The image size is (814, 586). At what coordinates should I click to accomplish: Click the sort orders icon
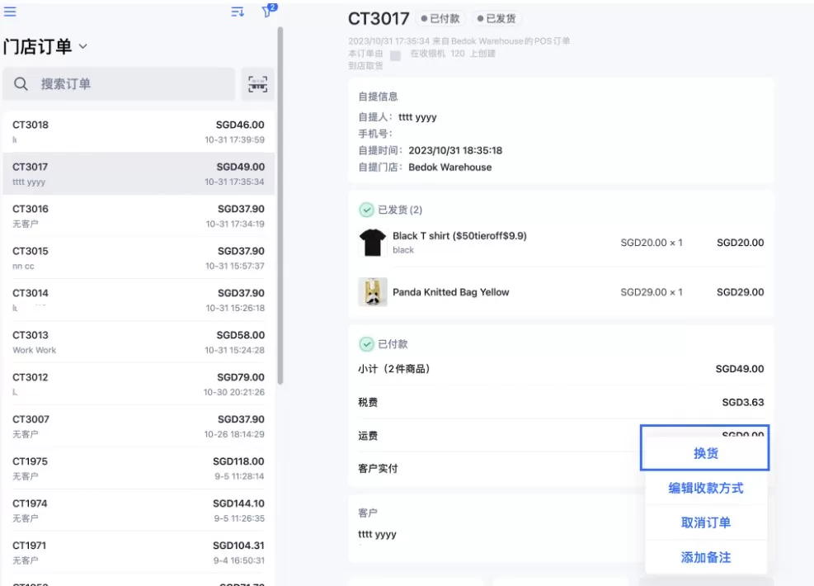click(x=237, y=12)
